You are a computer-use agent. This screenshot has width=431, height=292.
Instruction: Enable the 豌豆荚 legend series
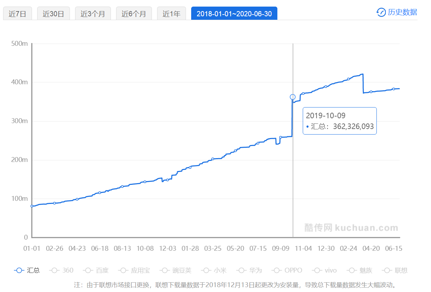coord(175,270)
